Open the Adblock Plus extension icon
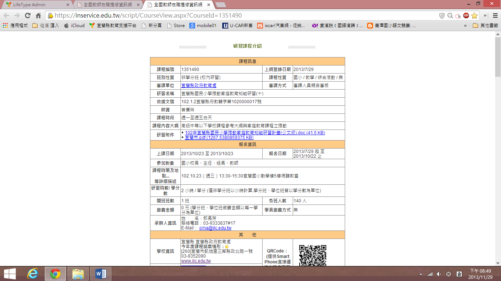 466,16
